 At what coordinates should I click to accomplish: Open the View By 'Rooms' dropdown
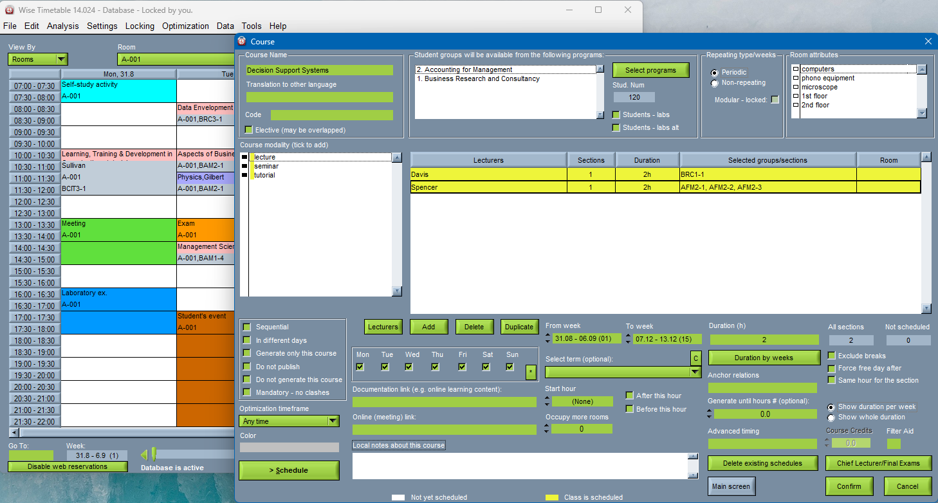click(x=61, y=59)
